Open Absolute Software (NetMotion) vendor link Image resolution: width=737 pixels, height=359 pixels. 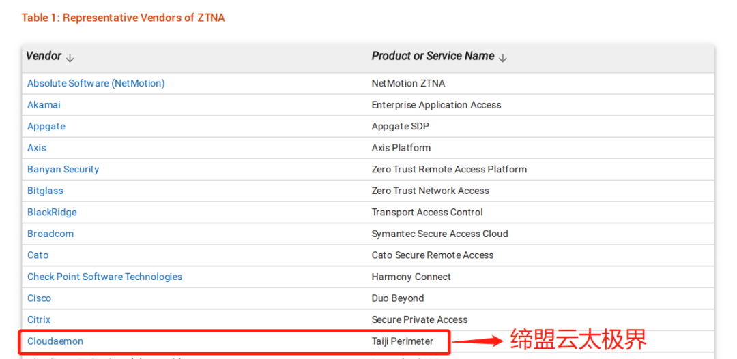coord(96,84)
